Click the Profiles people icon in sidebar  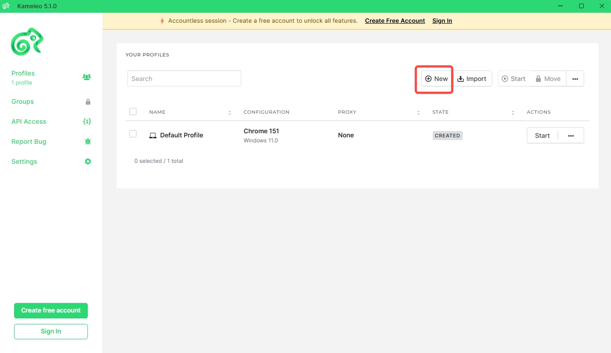(86, 77)
